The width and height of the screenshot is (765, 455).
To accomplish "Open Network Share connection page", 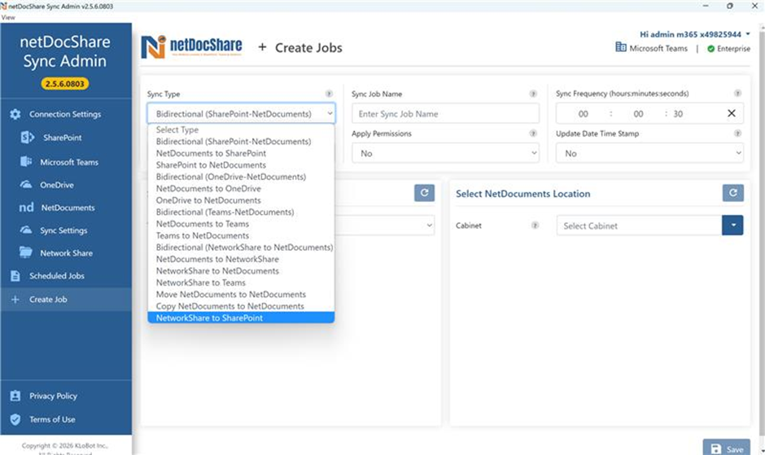I will coord(66,253).
